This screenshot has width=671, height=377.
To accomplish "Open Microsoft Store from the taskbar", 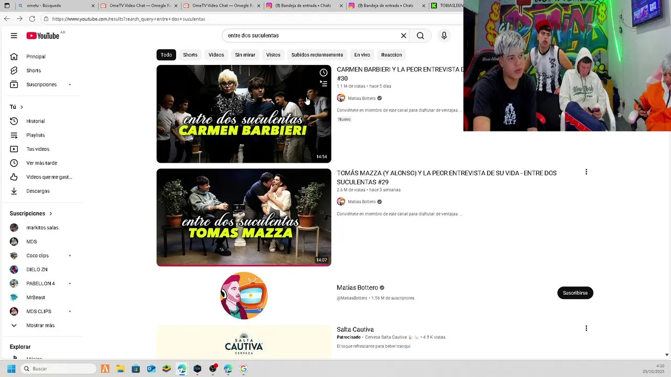I will click(136, 369).
